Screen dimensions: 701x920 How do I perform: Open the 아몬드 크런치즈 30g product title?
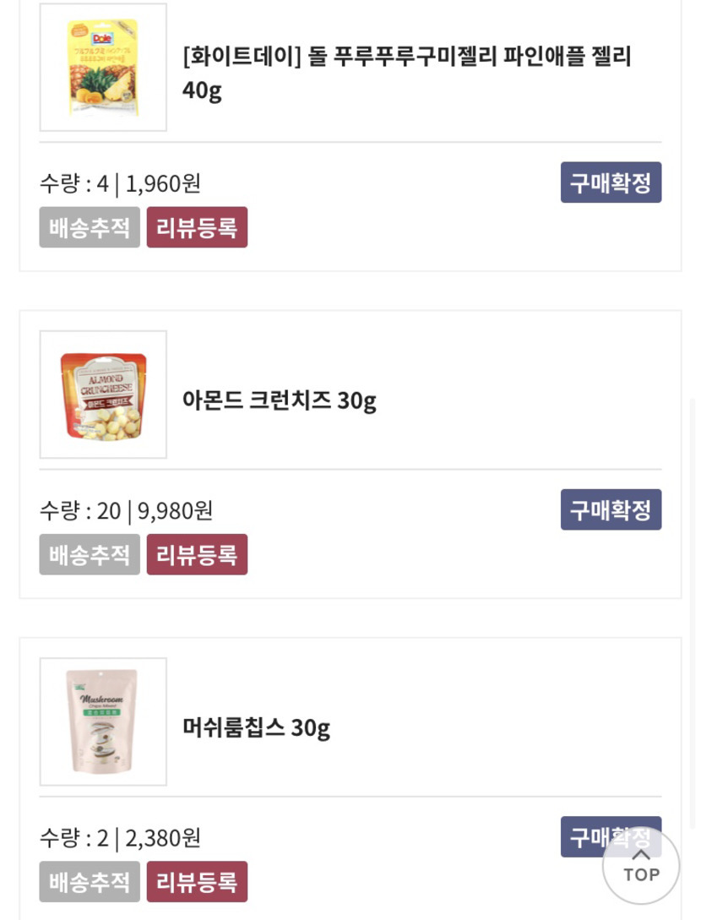(280, 400)
